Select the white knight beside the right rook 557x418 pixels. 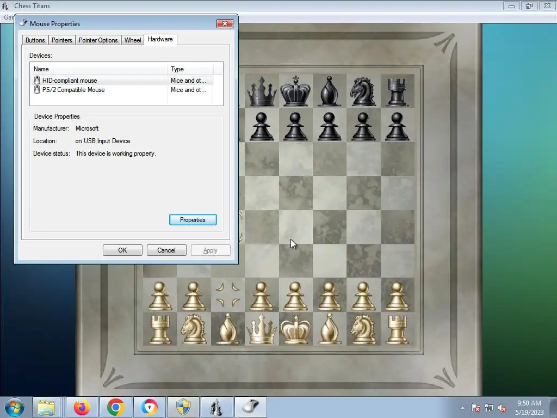(x=363, y=329)
